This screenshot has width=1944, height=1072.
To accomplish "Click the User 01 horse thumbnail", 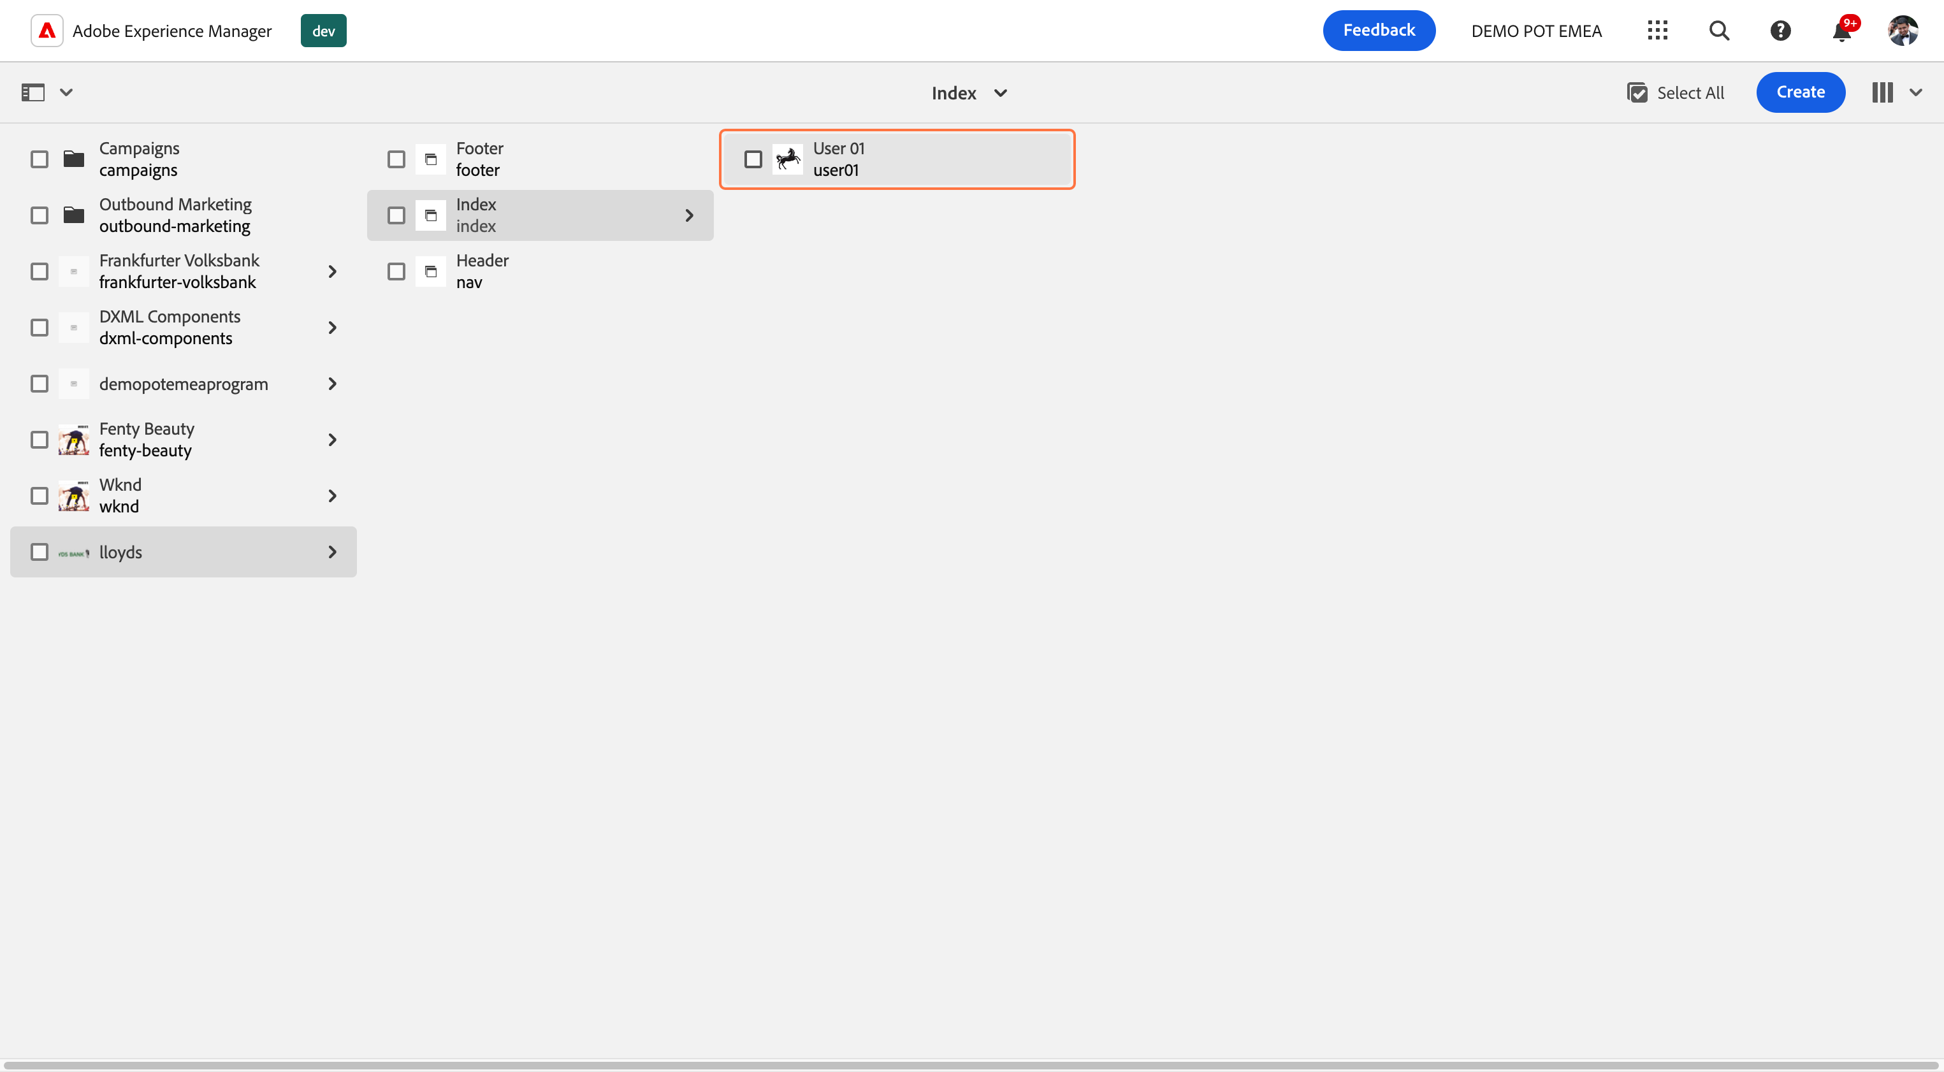I will [x=788, y=159].
